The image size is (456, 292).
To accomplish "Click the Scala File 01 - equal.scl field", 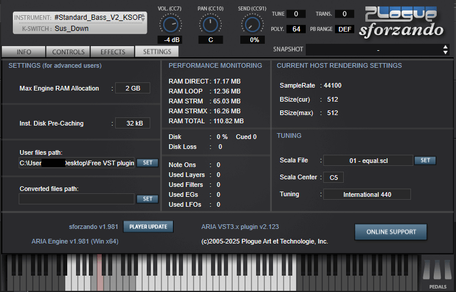I will pos(368,161).
